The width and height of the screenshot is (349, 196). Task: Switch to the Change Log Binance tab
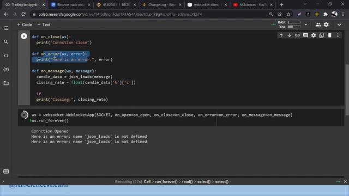coord(162,5)
